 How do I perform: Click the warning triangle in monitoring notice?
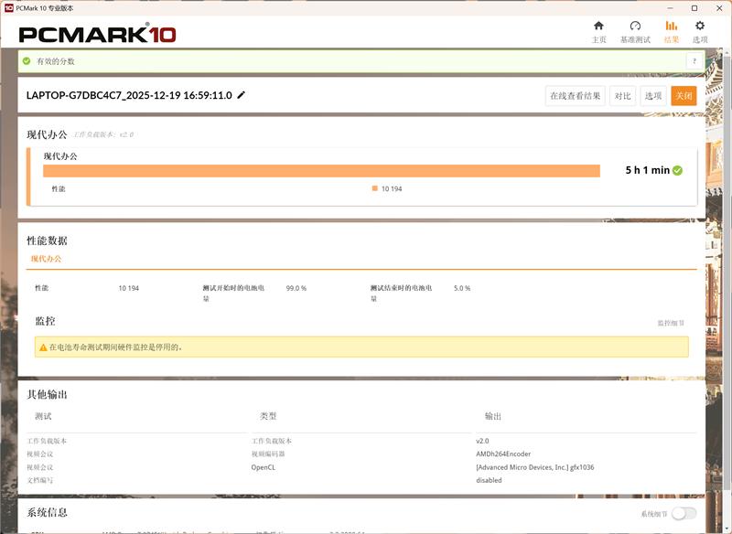[43, 347]
